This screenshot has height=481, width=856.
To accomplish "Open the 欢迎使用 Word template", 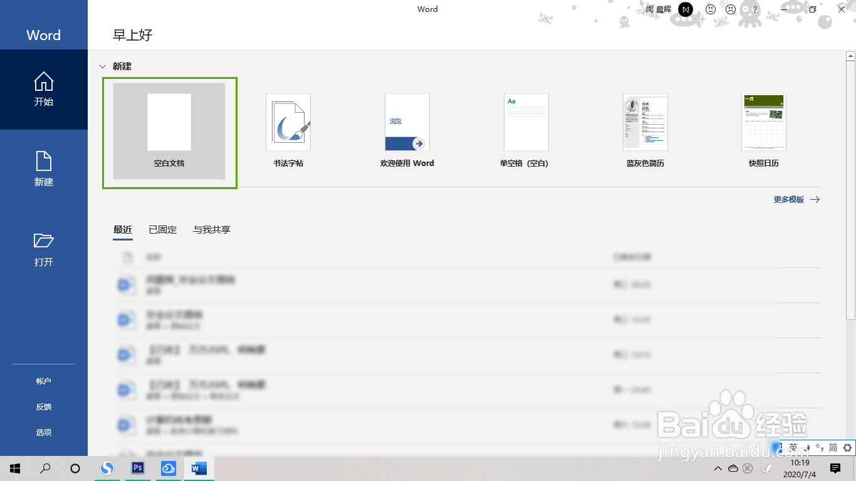I will 407,132.
